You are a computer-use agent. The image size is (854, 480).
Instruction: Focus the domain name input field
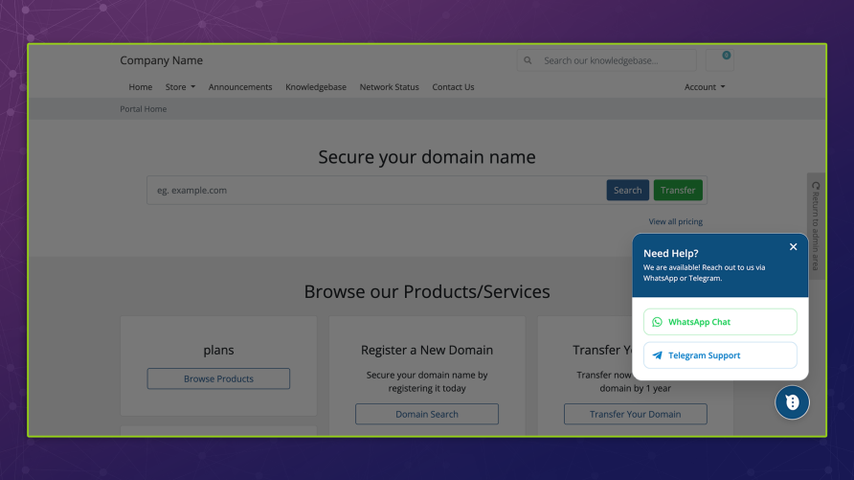coord(373,190)
